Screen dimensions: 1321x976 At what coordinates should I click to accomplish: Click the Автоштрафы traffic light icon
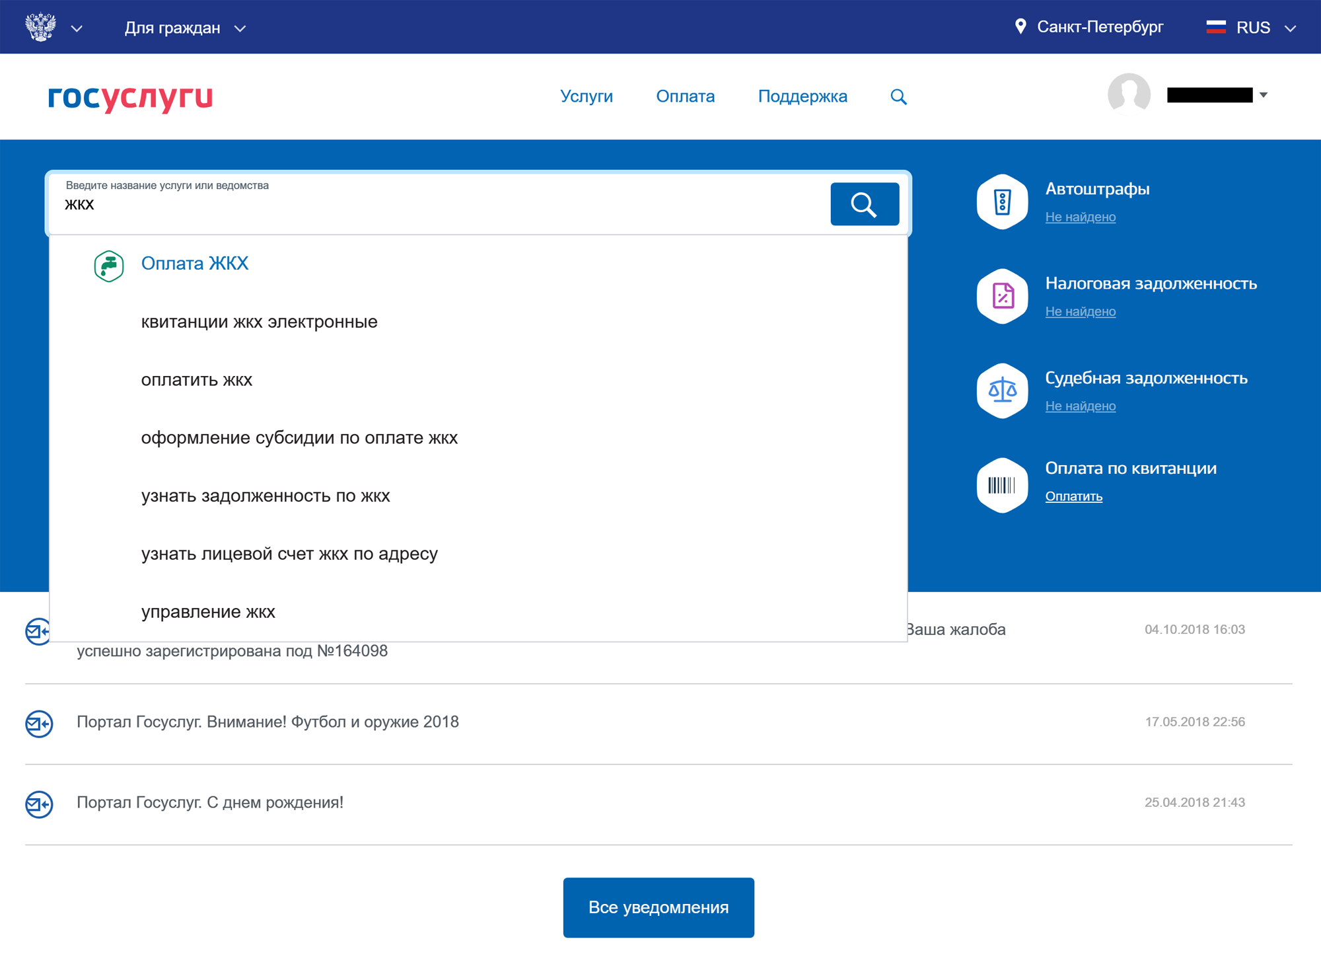(1002, 202)
